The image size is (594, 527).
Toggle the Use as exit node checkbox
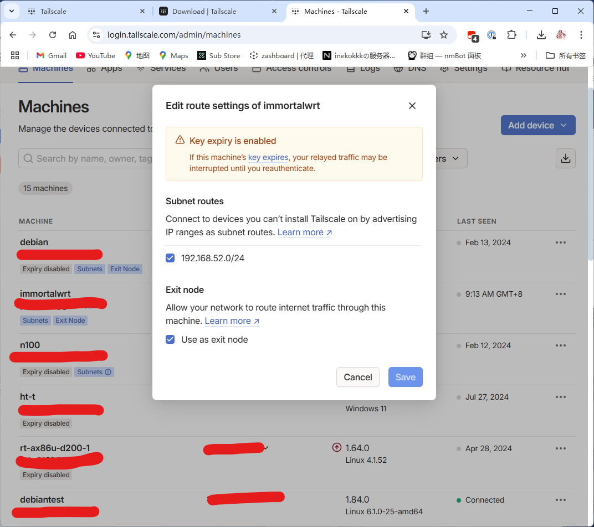tap(170, 339)
